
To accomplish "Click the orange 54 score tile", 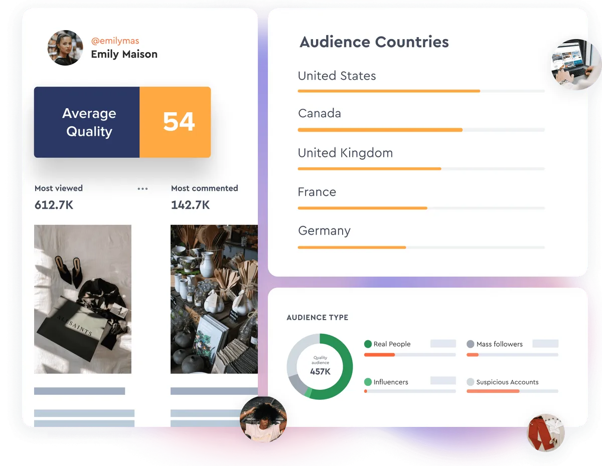I will [x=175, y=122].
